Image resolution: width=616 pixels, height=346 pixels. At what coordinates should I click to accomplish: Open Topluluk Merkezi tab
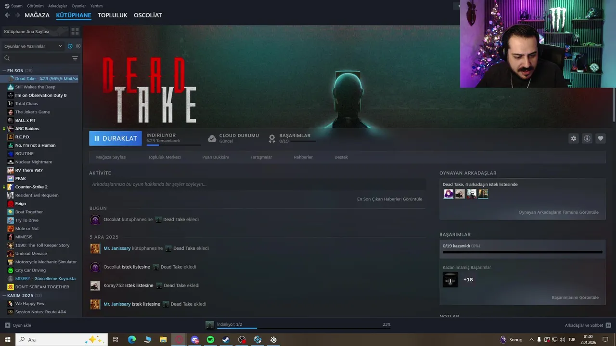point(165,157)
